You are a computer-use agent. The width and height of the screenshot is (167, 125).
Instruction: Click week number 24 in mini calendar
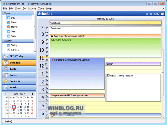7,107
